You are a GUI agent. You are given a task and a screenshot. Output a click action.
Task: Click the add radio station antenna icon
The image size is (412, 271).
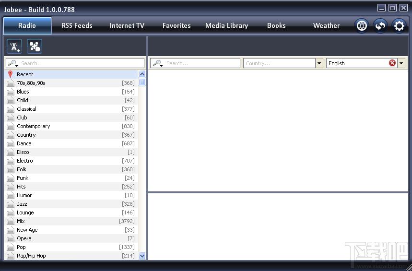pyautogui.click(x=14, y=47)
